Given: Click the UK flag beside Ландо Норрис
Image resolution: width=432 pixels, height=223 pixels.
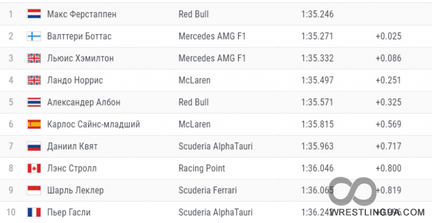Looking at the screenshot, I should pyautogui.click(x=34, y=80).
